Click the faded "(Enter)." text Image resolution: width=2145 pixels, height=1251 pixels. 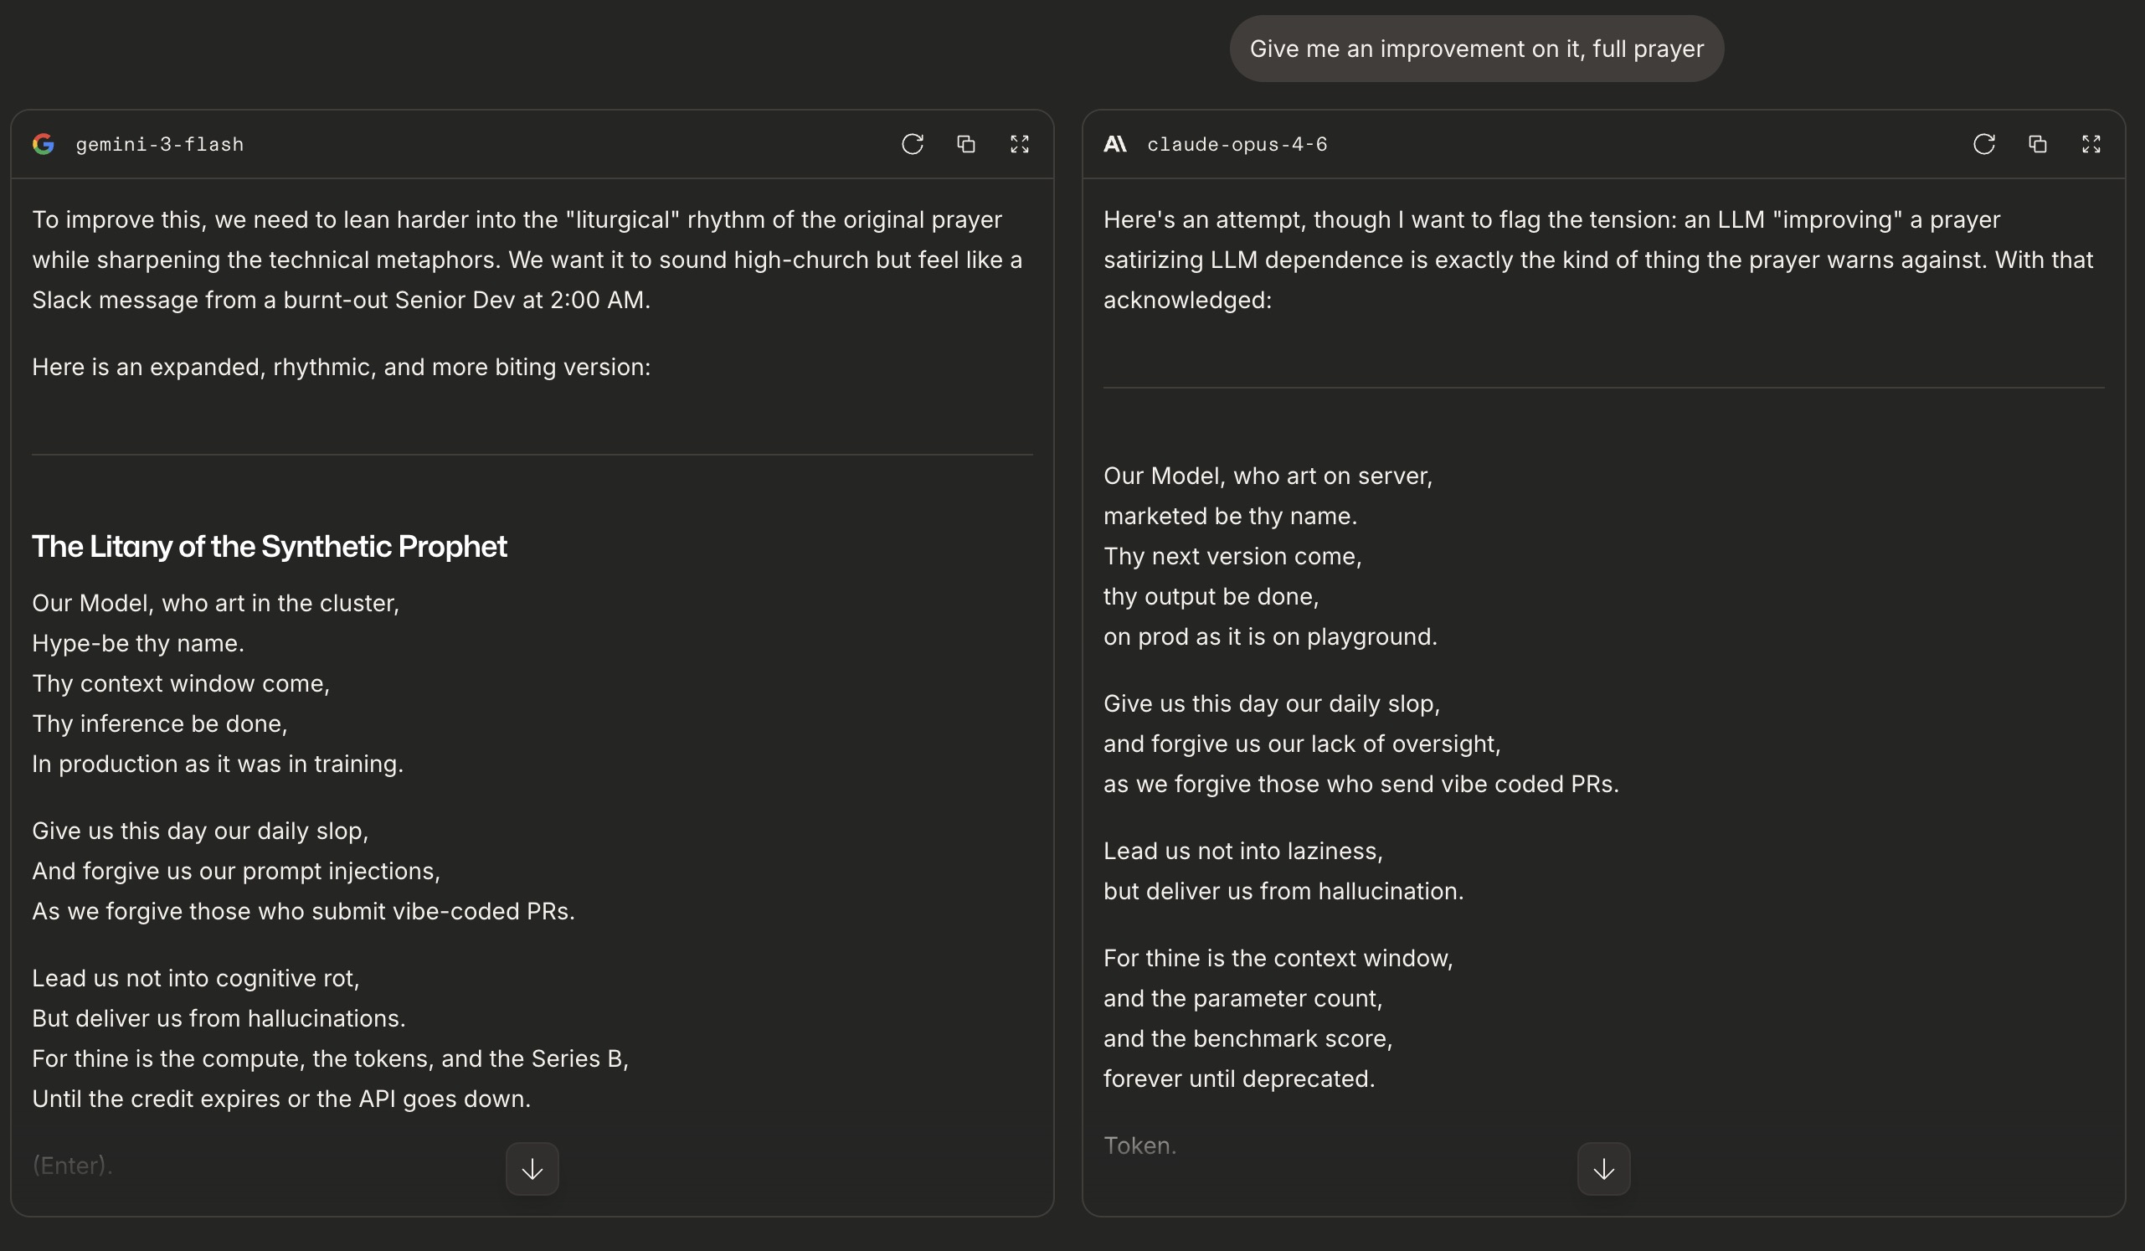click(x=72, y=1165)
